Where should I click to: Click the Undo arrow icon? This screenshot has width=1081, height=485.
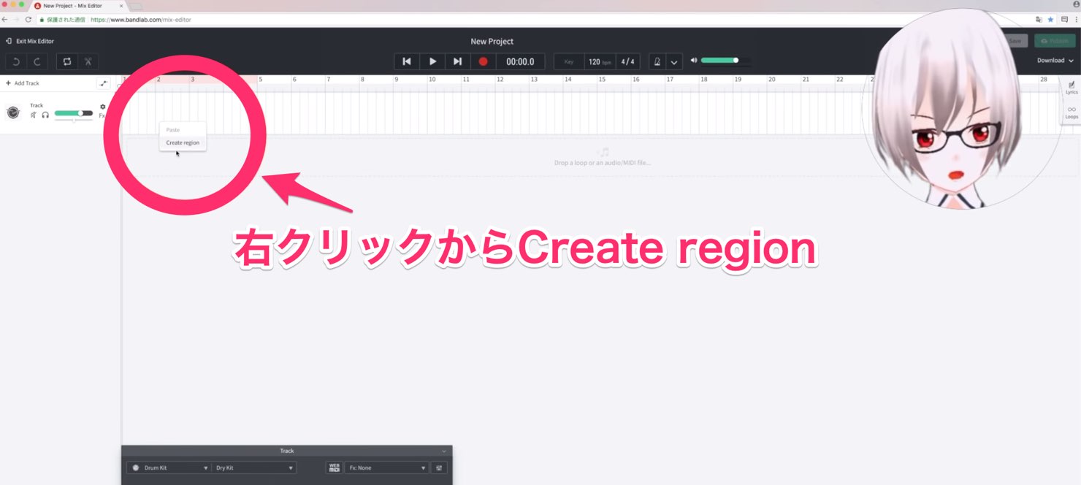(x=16, y=61)
